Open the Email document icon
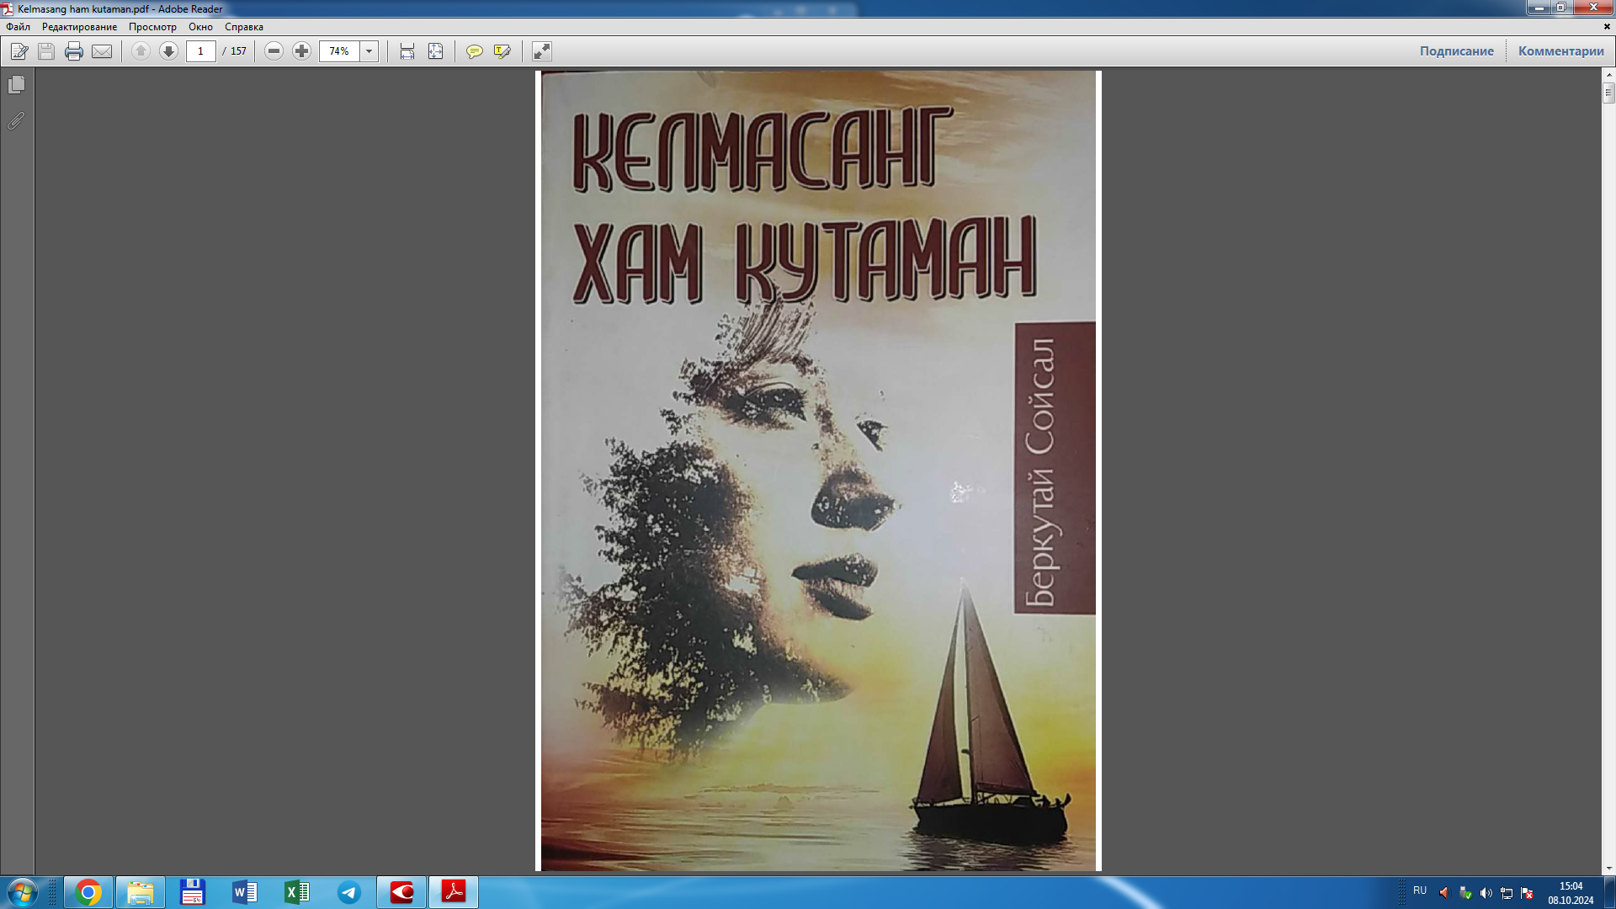 click(102, 51)
